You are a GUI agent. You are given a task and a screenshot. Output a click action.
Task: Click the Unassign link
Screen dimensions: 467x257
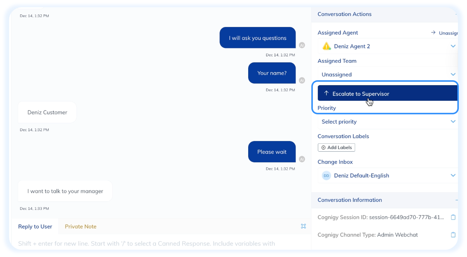click(448, 33)
